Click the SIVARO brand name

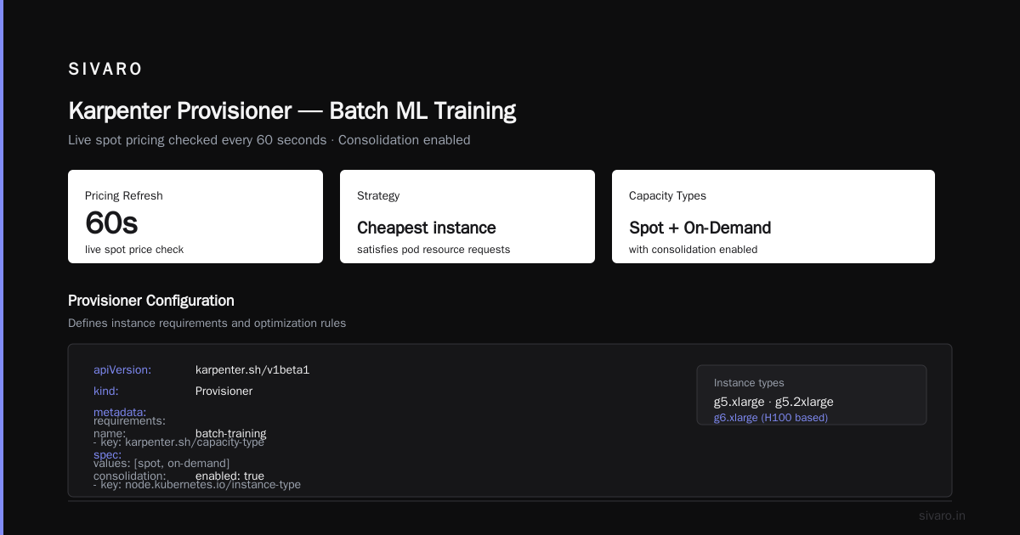point(105,70)
